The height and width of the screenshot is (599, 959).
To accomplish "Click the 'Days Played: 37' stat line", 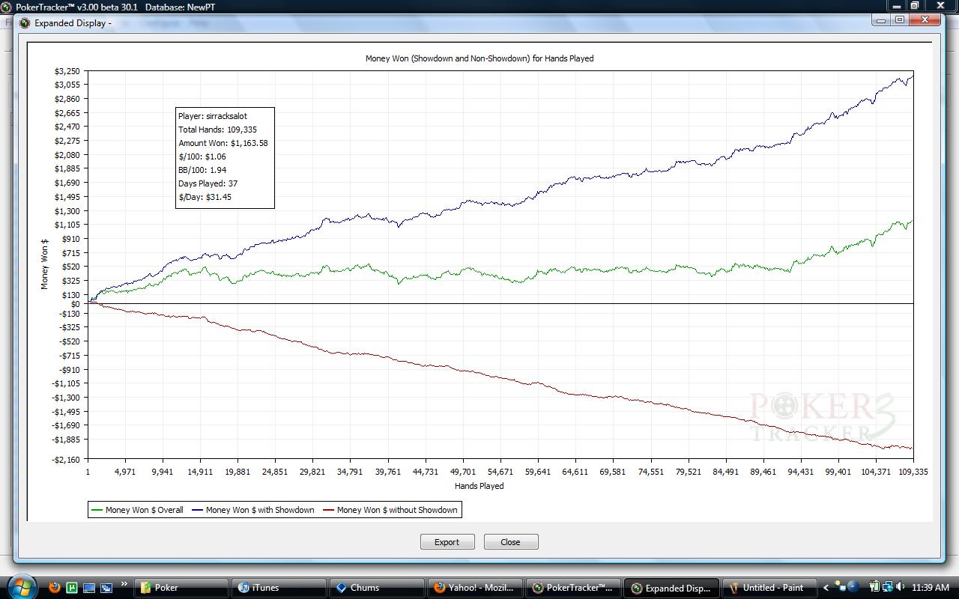I will [208, 183].
